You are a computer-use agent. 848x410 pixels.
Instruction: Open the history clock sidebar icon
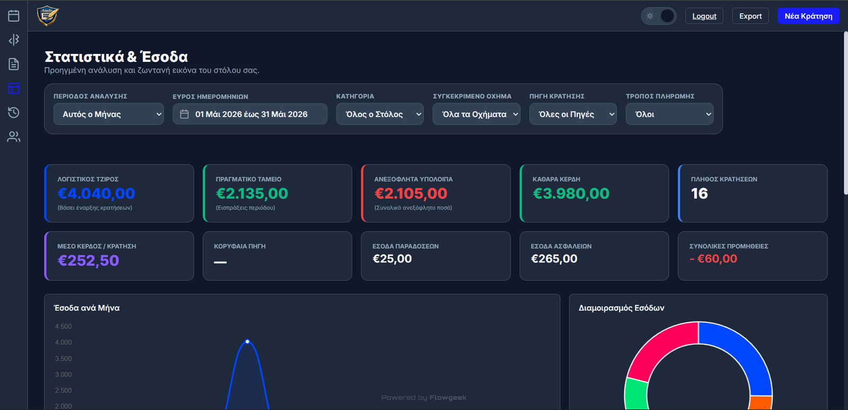coord(14,112)
